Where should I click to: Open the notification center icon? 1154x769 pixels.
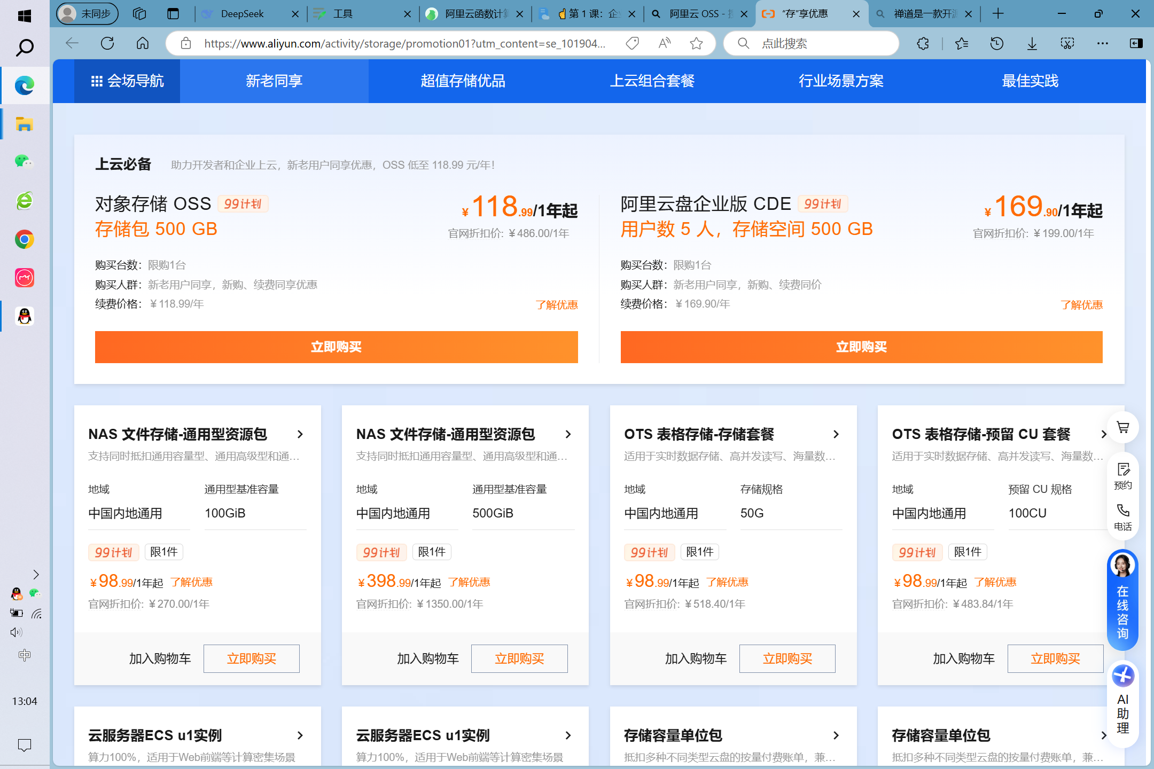pyautogui.click(x=25, y=745)
